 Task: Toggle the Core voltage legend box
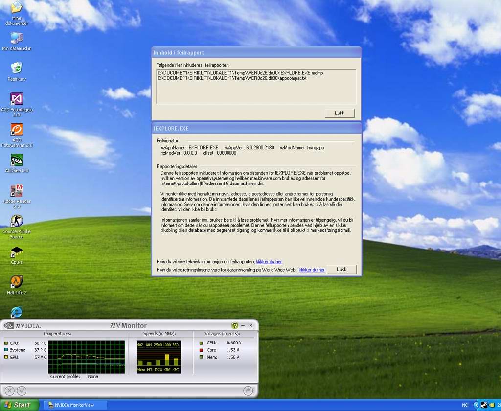[x=201, y=350]
